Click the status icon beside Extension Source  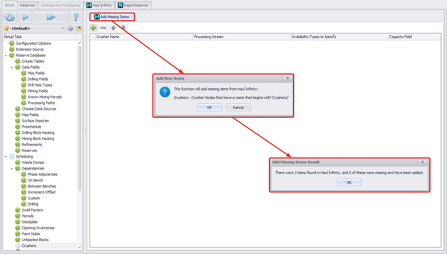[12, 49]
